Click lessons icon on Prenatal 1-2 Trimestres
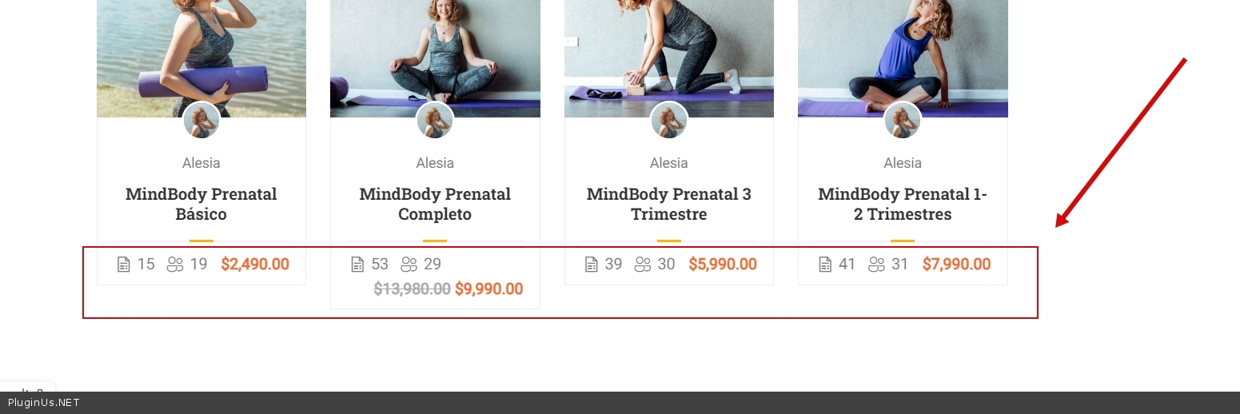 coord(825,265)
